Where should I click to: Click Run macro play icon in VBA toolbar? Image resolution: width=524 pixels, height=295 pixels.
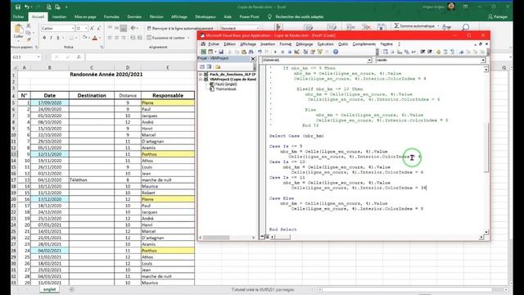(275, 52)
